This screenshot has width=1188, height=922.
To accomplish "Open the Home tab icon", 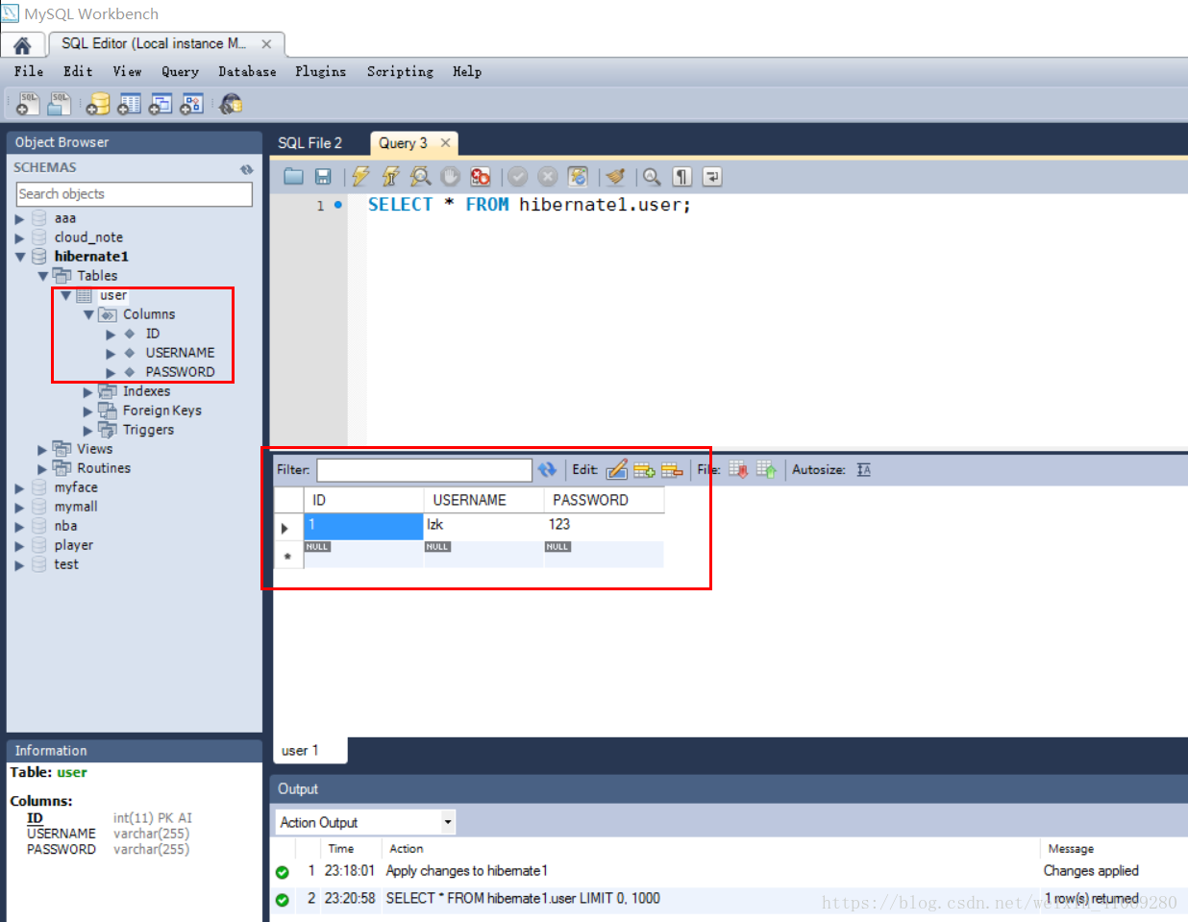I will pyautogui.click(x=22, y=45).
